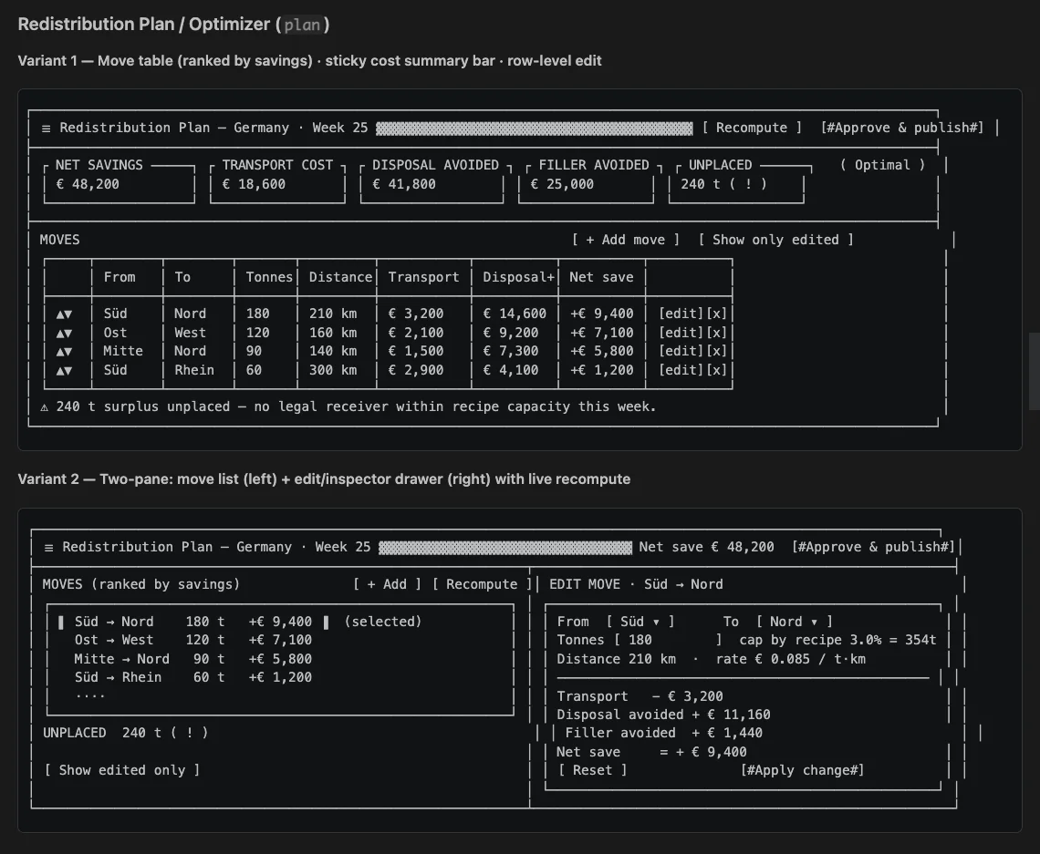Click the Tonnes 180 input field
Screen dimensions: 1040x854
[x=667, y=640]
